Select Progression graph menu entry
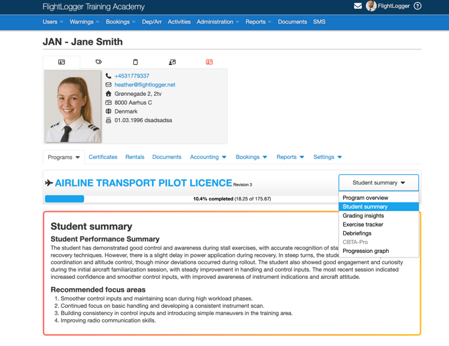Image resolution: width=449 pixels, height=346 pixels. point(365,251)
